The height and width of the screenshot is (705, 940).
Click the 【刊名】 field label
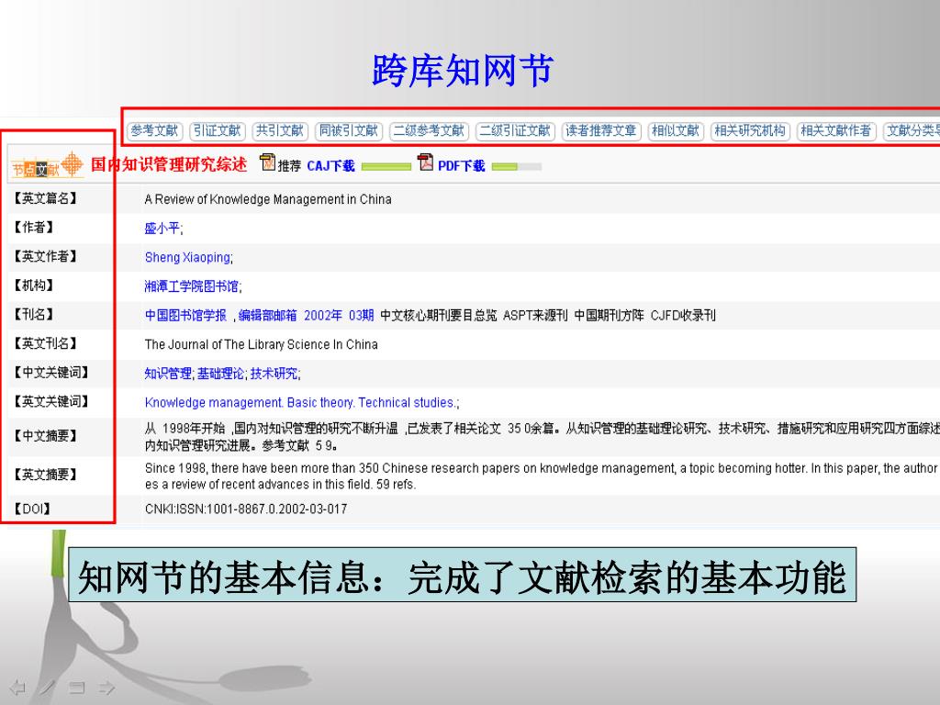[x=34, y=314]
